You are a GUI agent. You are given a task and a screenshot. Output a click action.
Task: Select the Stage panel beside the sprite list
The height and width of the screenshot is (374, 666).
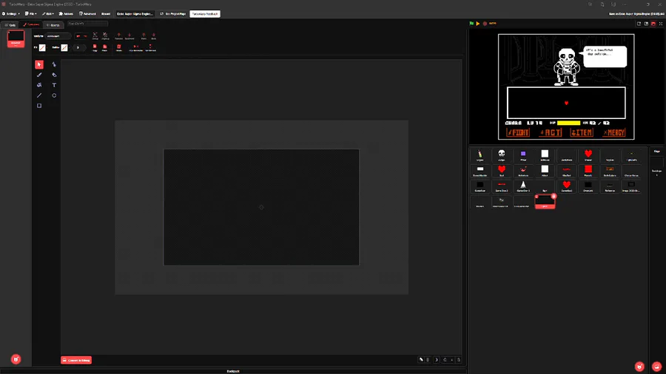tap(656, 161)
